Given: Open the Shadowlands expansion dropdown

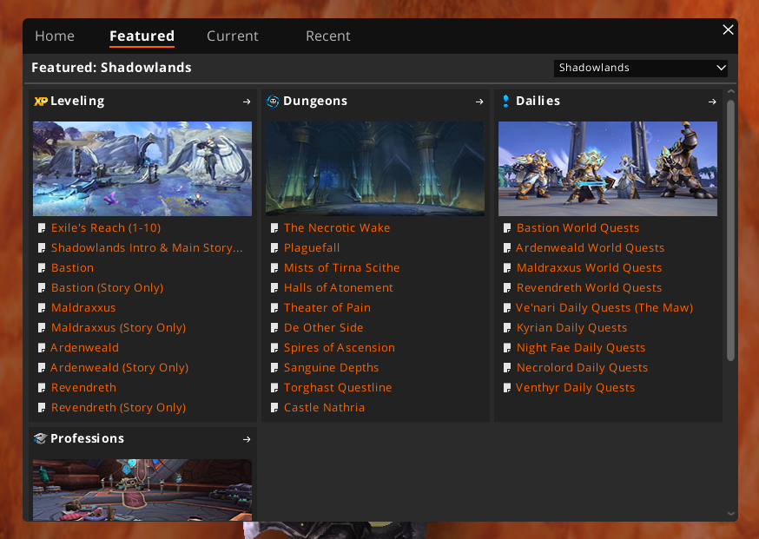Looking at the screenshot, I should (641, 68).
